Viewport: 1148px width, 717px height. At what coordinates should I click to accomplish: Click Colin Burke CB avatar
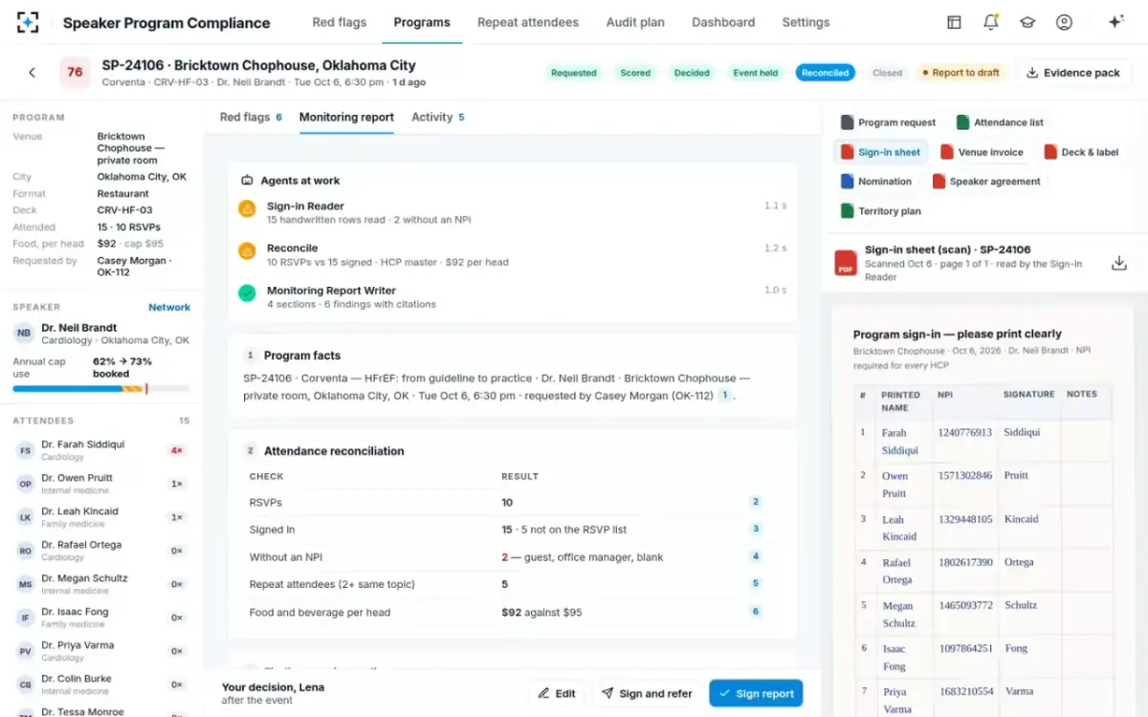pyautogui.click(x=25, y=684)
